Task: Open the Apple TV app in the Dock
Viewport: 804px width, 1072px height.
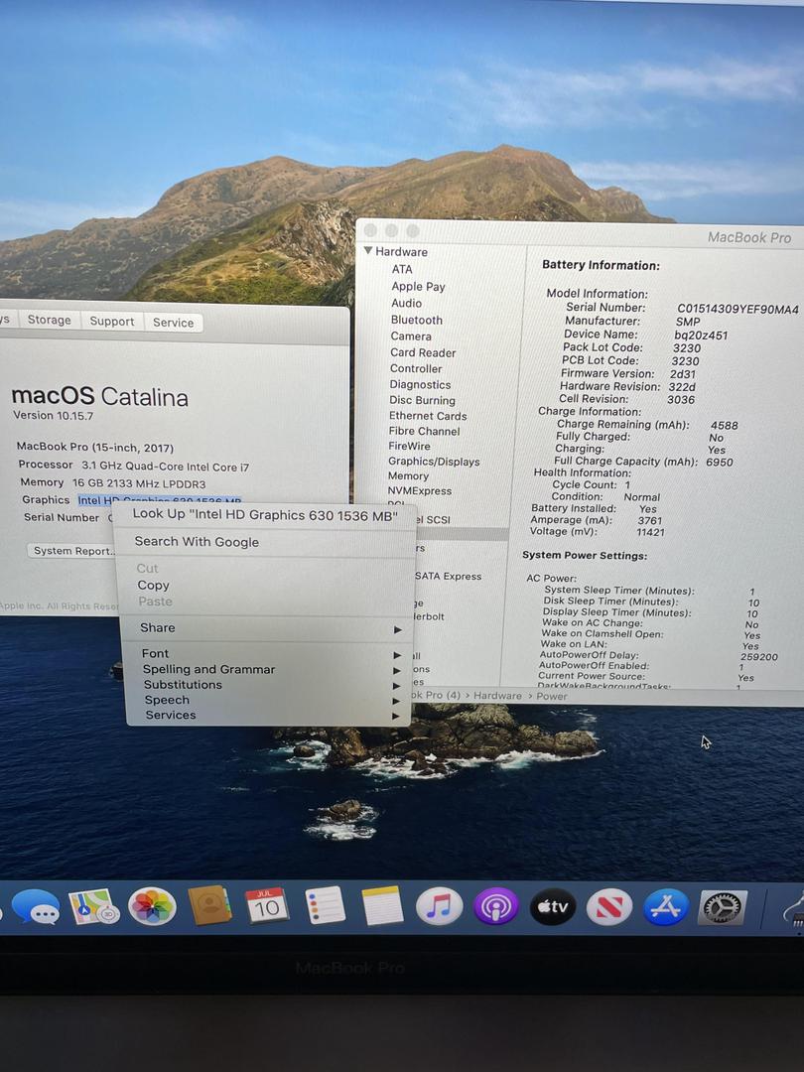Action: pos(553,906)
